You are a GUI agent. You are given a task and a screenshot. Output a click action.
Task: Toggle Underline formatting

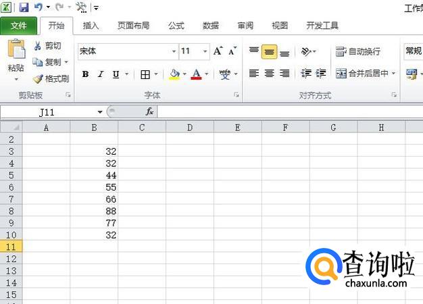click(x=116, y=74)
